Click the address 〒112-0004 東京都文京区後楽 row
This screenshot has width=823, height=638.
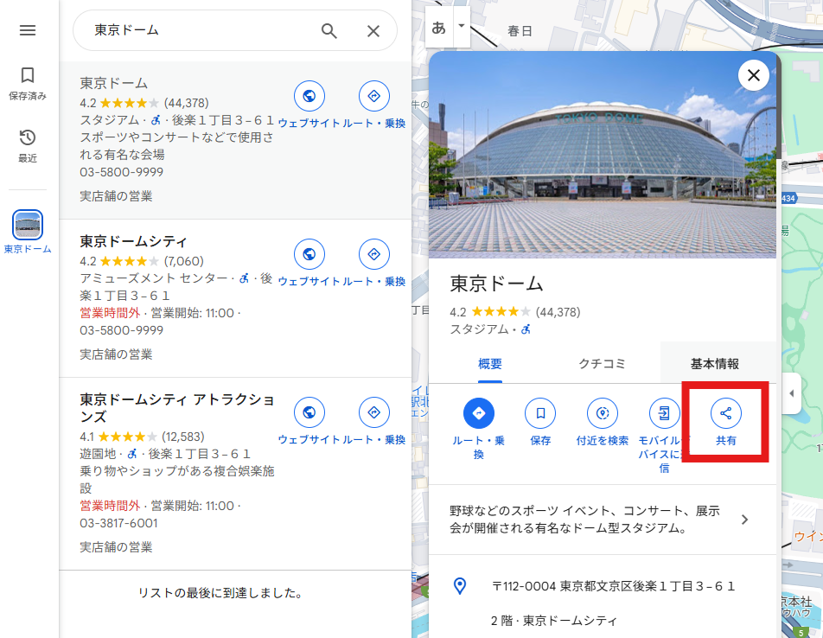coord(602,586)
